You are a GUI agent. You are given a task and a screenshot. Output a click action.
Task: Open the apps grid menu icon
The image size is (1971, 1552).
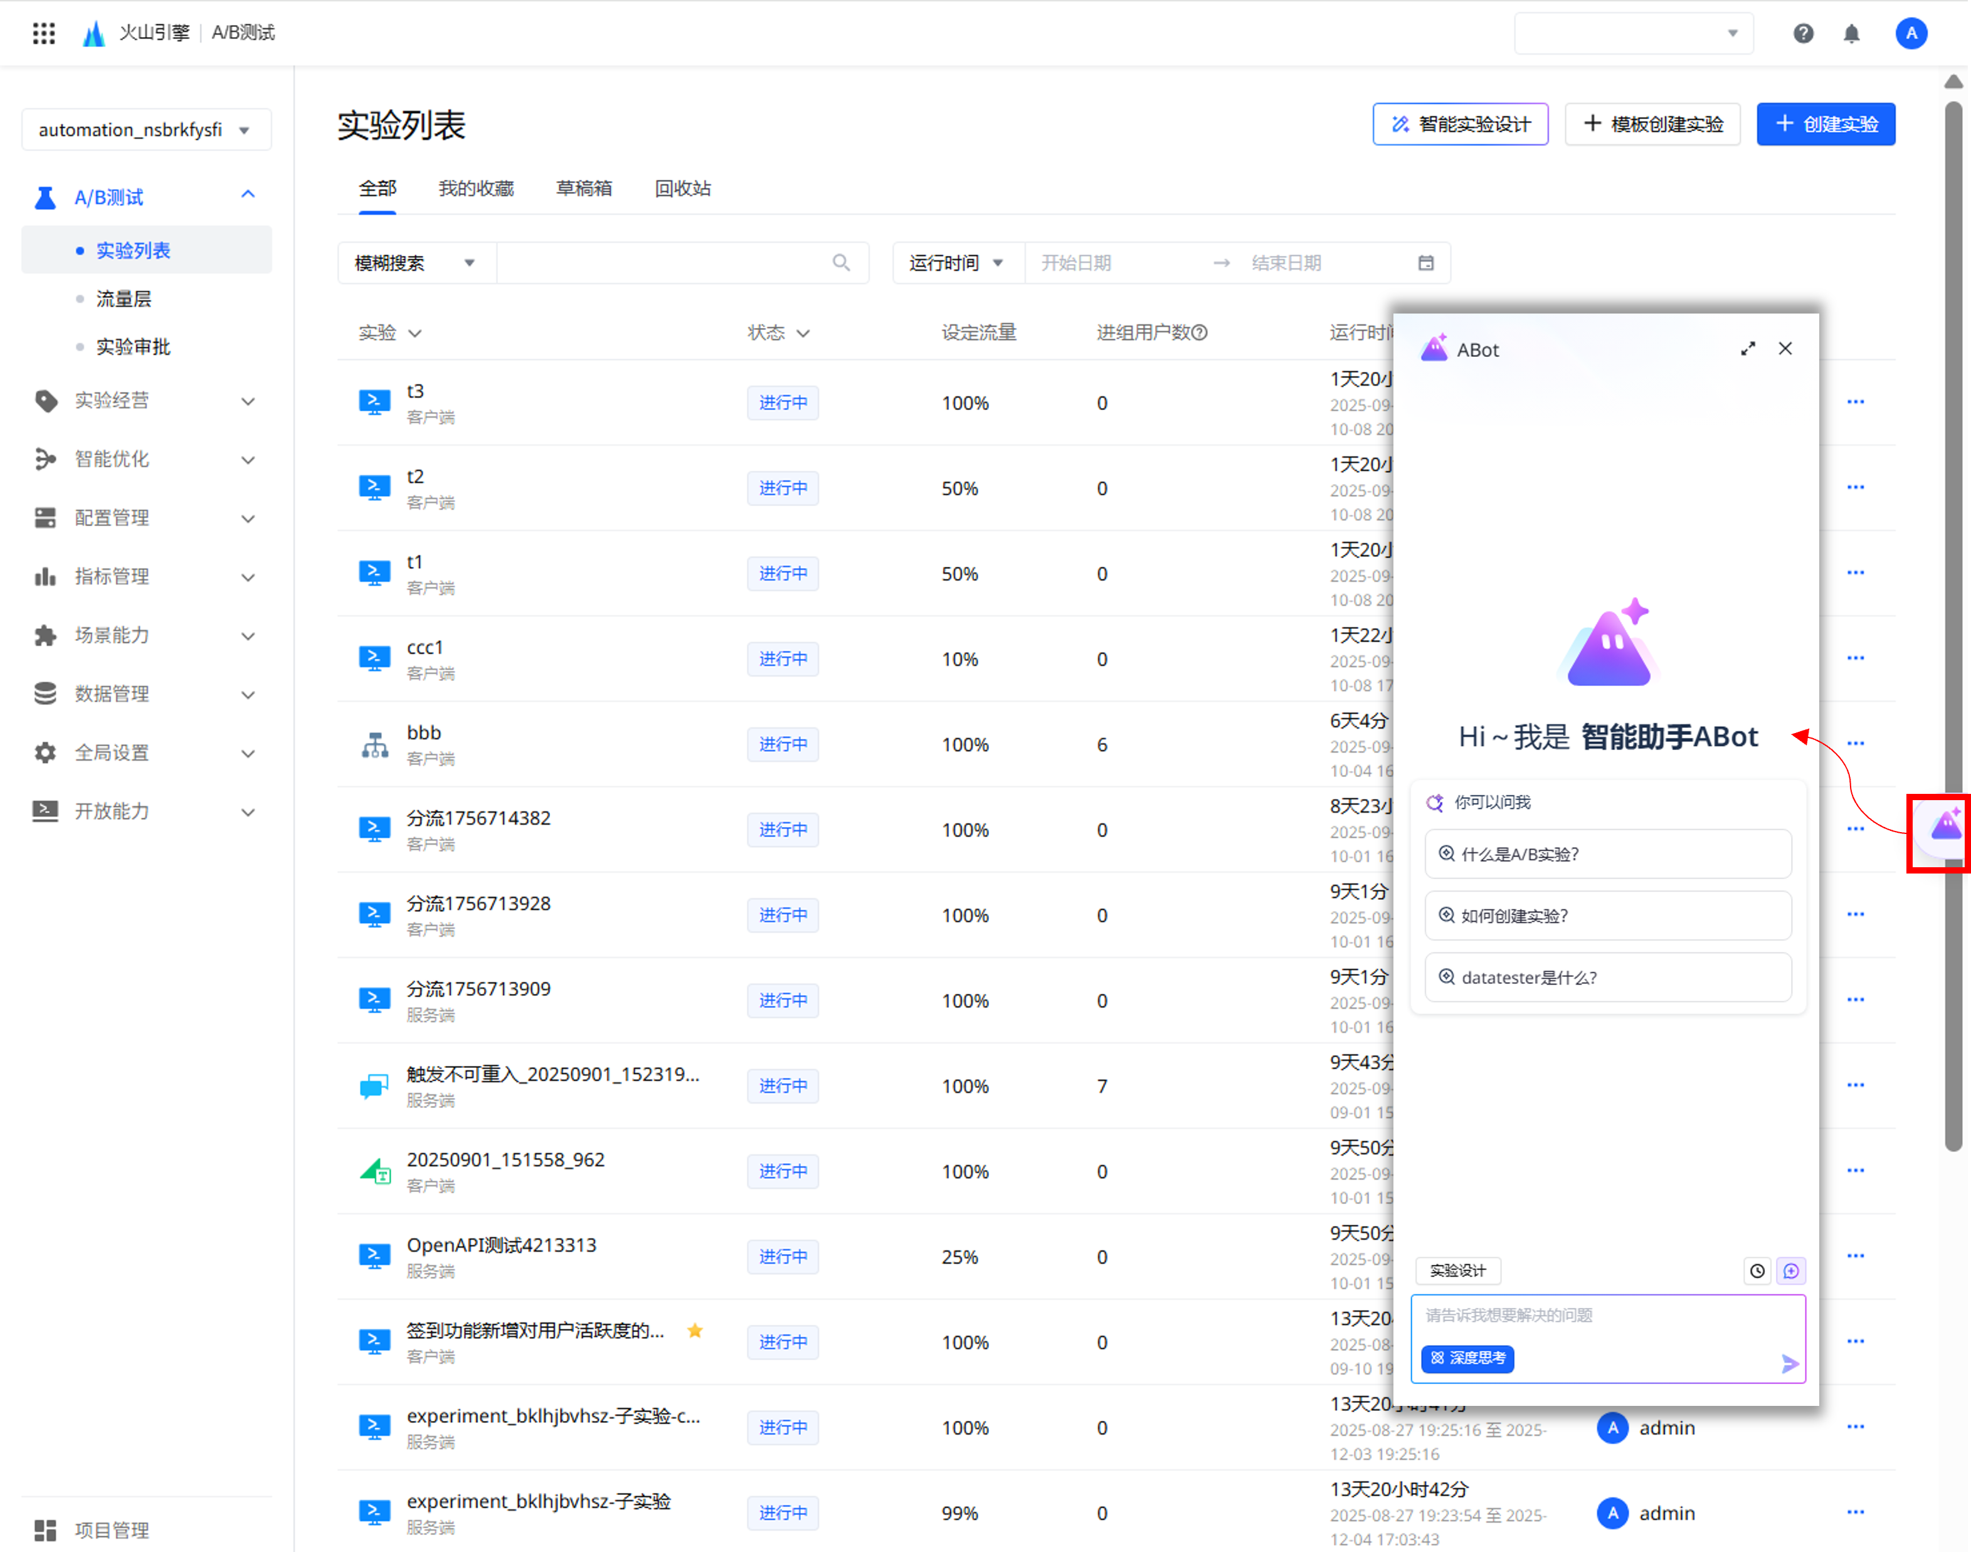coord(44,34)
